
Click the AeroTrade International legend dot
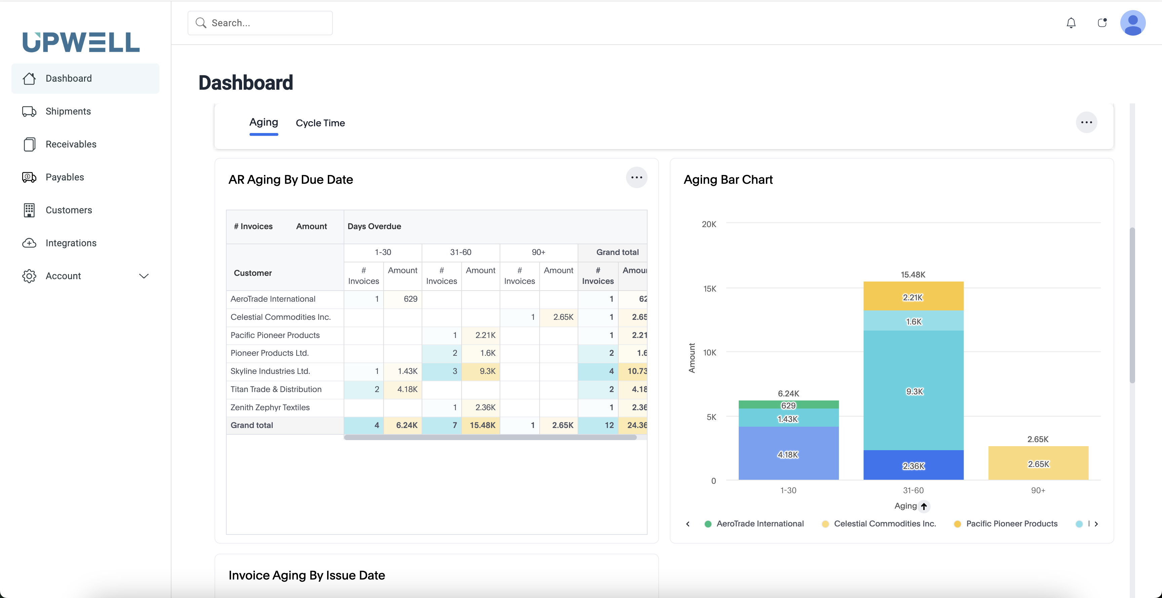coord(708,524)
